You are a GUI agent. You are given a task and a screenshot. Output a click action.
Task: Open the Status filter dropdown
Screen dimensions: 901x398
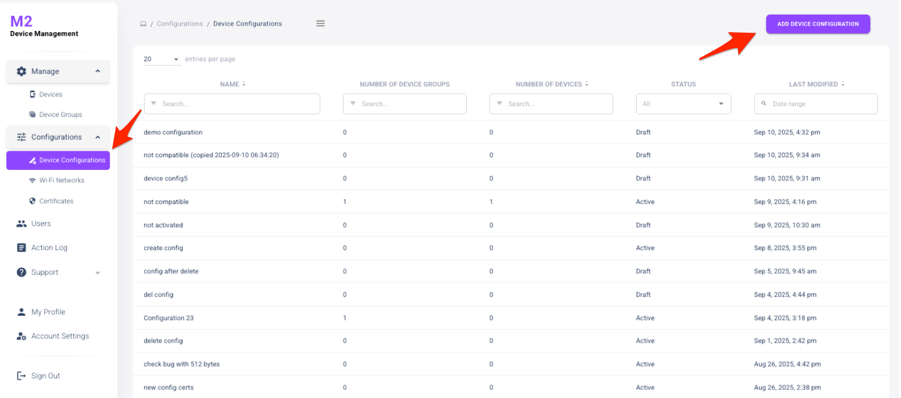click(x=683, y=104)
